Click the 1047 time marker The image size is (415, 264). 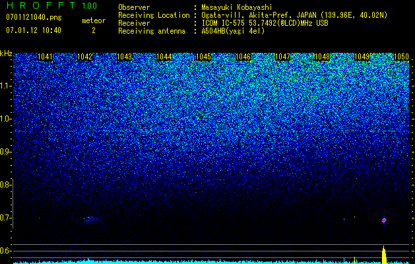(282, 57)
